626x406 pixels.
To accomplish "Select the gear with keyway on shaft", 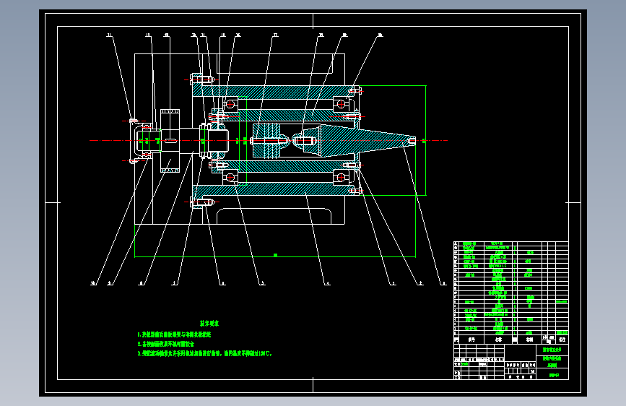I will (170, 141).
